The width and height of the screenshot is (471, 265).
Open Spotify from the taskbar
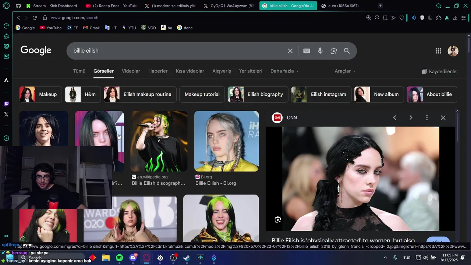[x=120, y=258]
